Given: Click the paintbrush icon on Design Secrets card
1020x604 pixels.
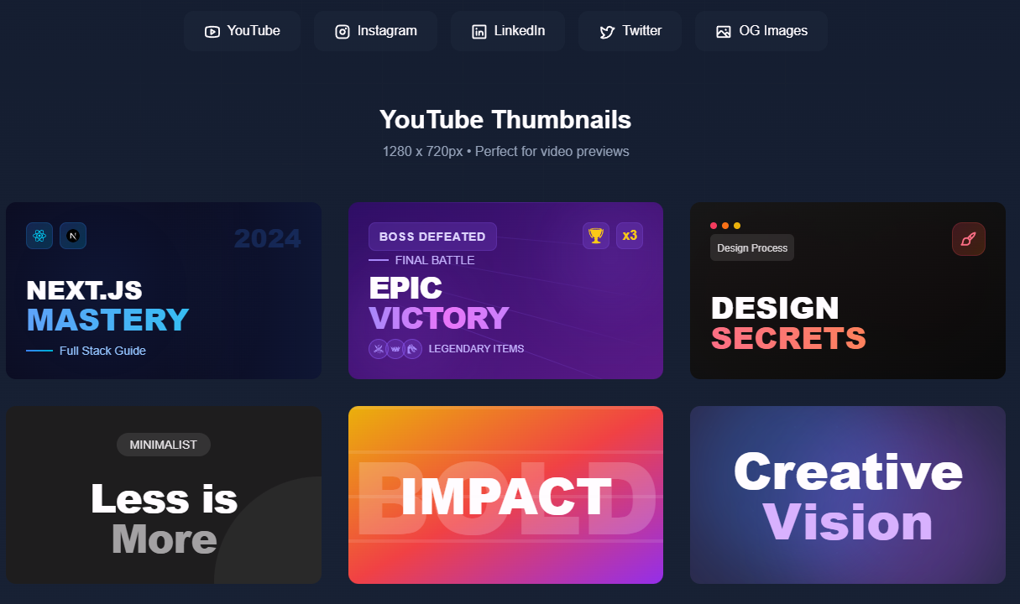Looking at the screenshot, I should pos(969,239).
